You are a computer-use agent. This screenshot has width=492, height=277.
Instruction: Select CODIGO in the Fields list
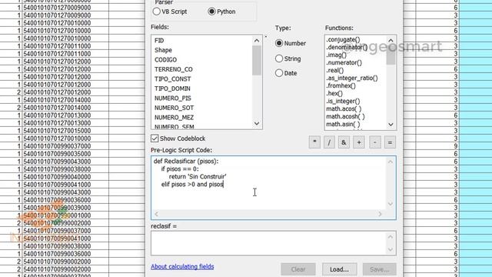166,60
